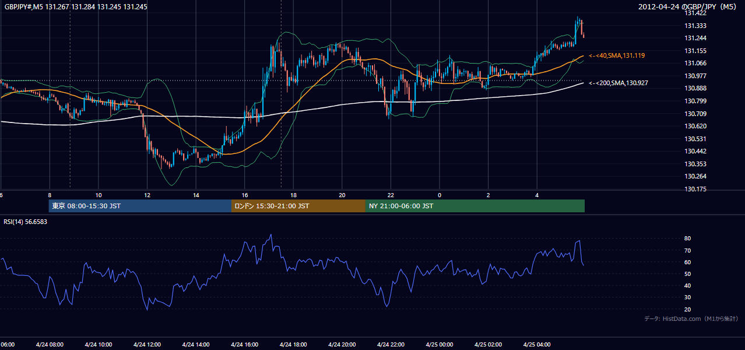
Task: Click the 131.244 price axis label
Action: [695, 38]
